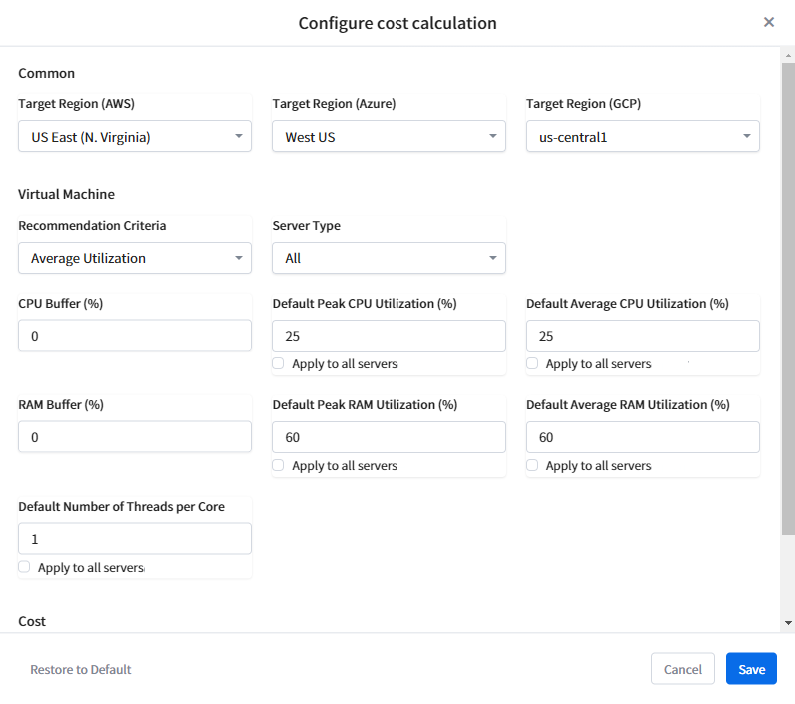The width and height of the screenshot is (795, 704).
Task: Close the Configure cost calculation dialog
Action: 768,22
